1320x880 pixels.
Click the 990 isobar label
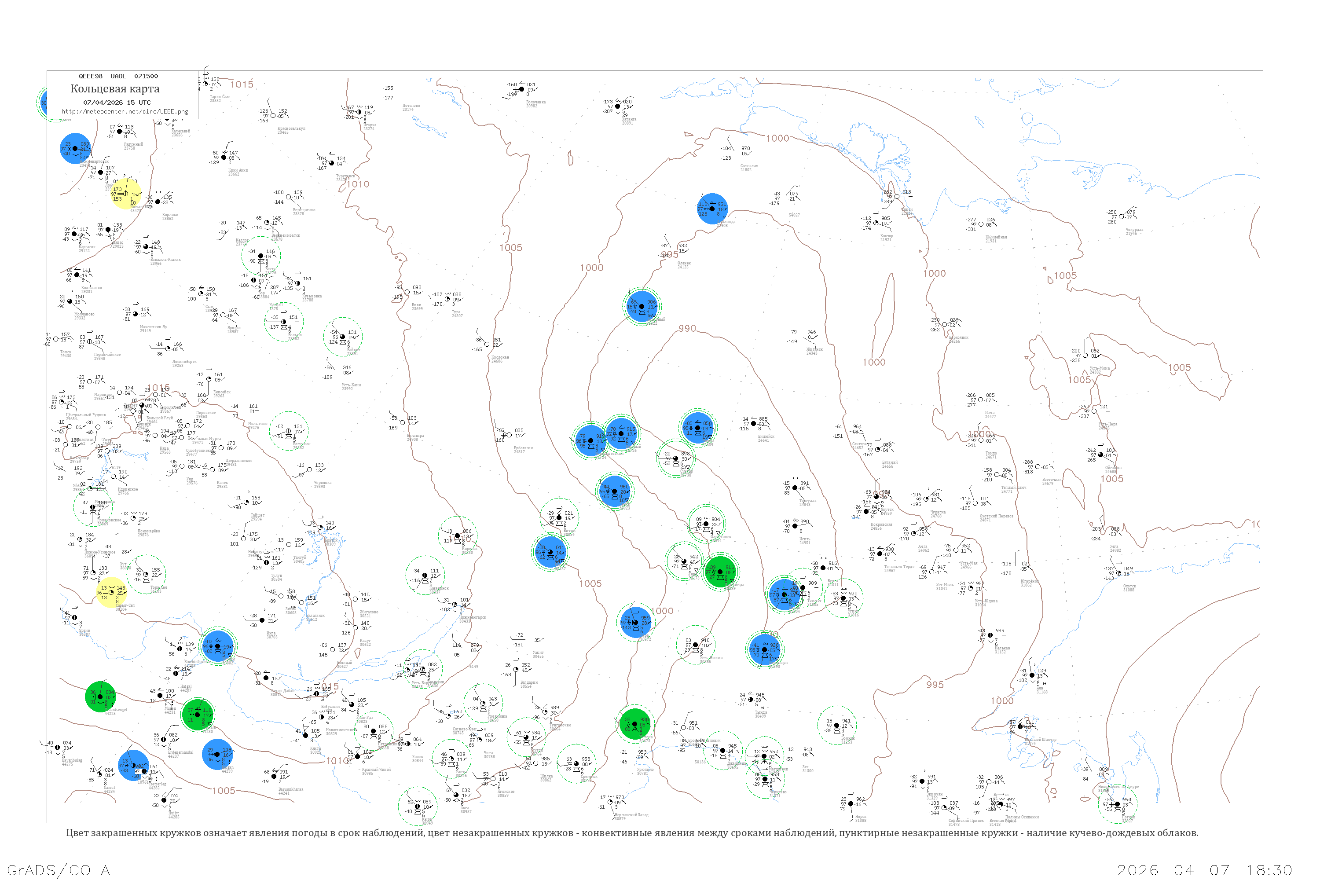click(x=687, y=328)
